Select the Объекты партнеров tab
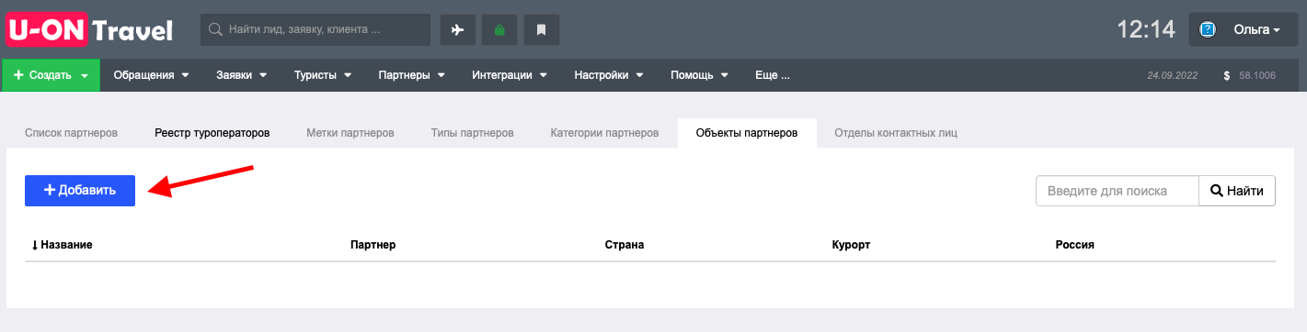 (747, 133)
